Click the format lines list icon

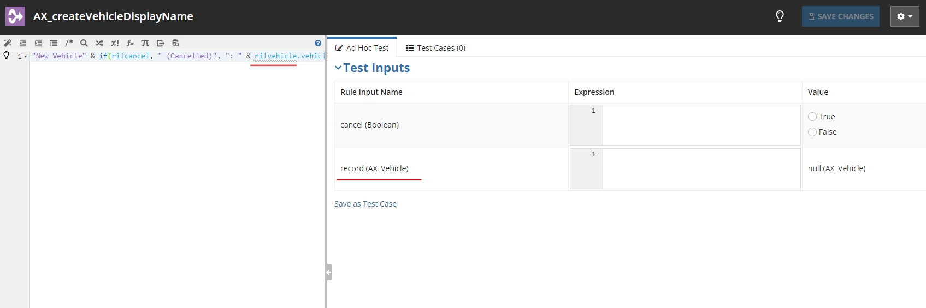pyautogui.click(x=54, y=43)
